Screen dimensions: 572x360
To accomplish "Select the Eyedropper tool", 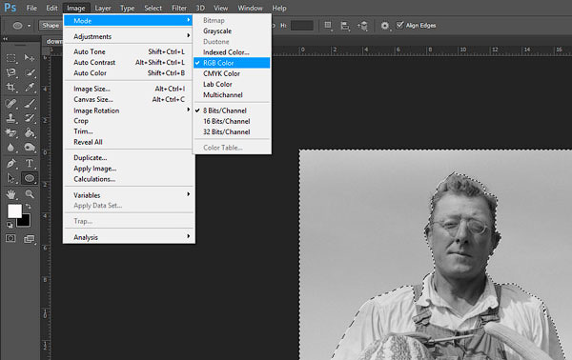I will pyautogui.click(x=30, y=87).
